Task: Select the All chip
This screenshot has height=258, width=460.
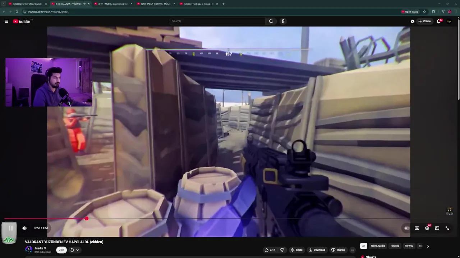Action: click(364, 246)
